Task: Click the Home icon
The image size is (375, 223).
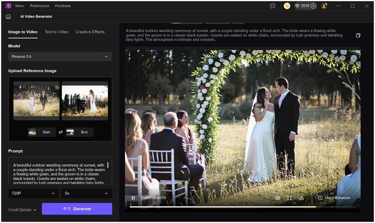Action: tap(8, 17)
